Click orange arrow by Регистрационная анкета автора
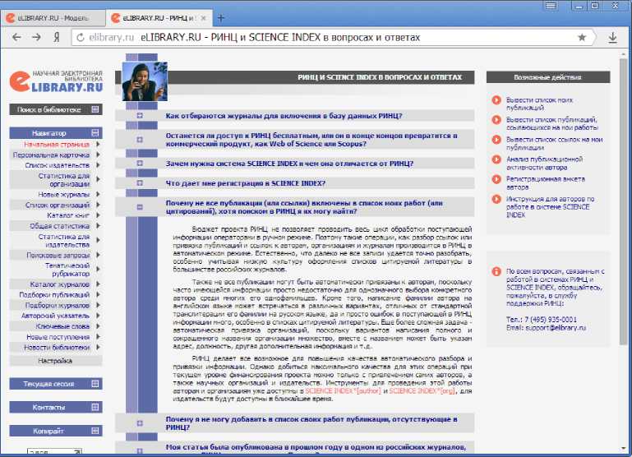Image resolution: width=632 pixels, height=457 pixels. point(496,179)
